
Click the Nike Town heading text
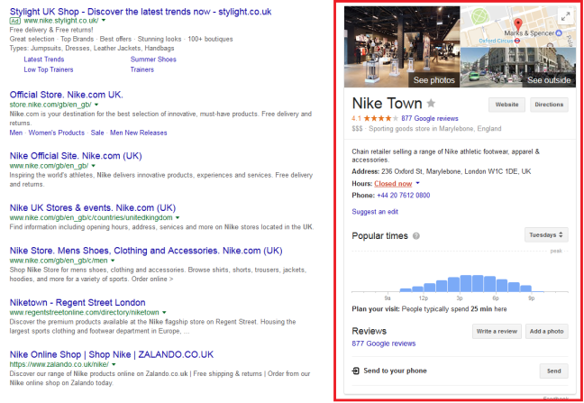click(x=387, y=103)
